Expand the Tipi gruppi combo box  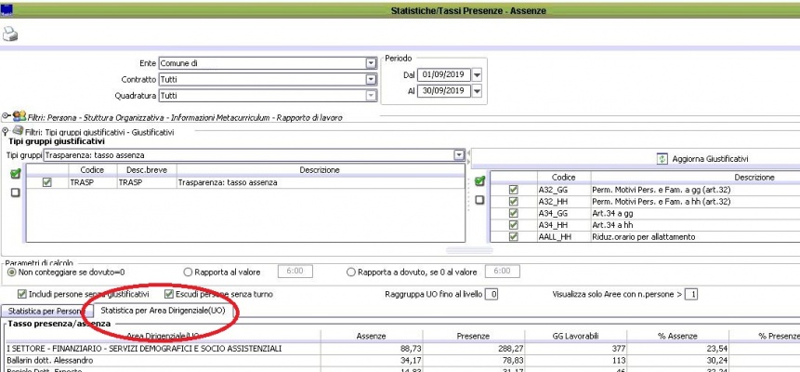(x=458, y=155)
